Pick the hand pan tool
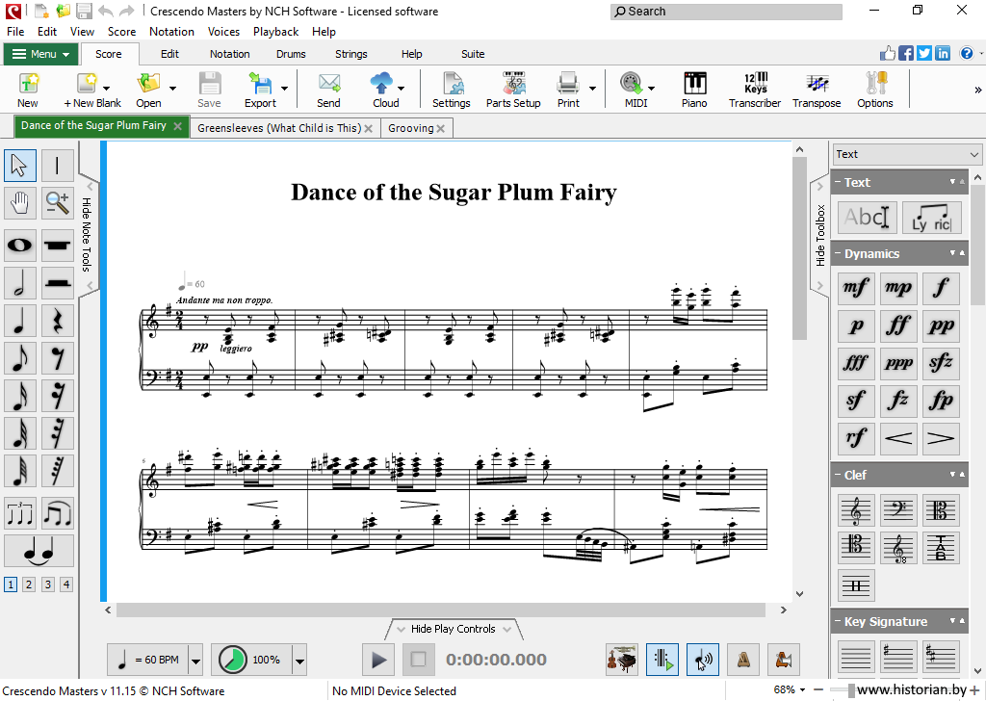 tap(20, 202)
